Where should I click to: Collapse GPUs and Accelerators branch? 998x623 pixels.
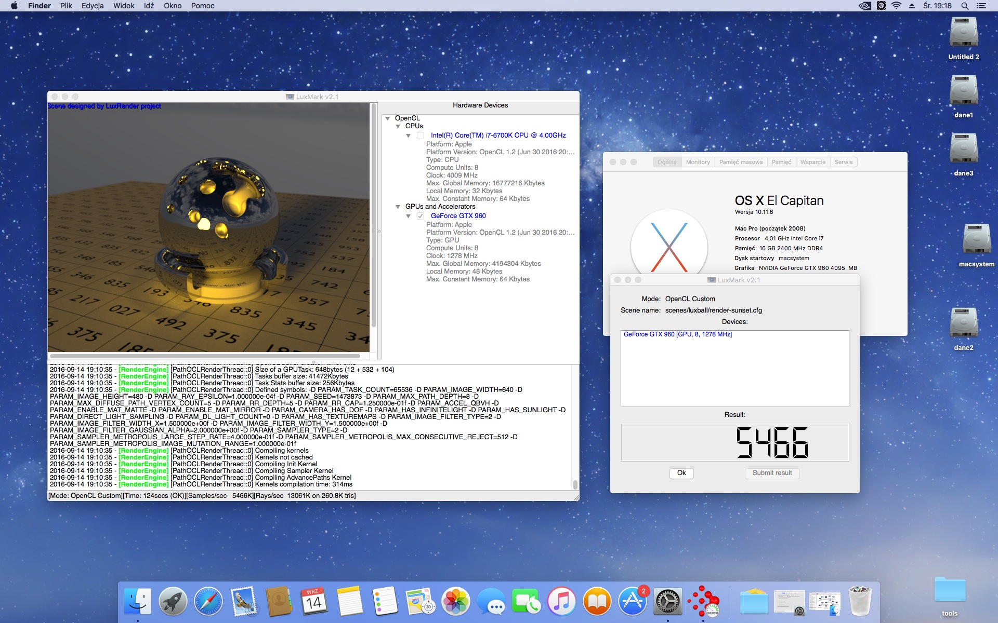(x=398, y=207)
